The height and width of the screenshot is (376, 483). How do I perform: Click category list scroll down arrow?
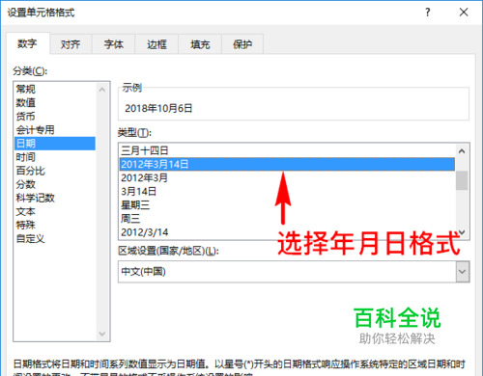pyautogui.click(x=102, y=334)
